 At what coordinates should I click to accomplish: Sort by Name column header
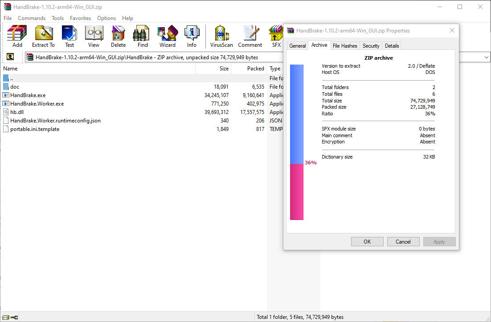[x=98, y=69]
